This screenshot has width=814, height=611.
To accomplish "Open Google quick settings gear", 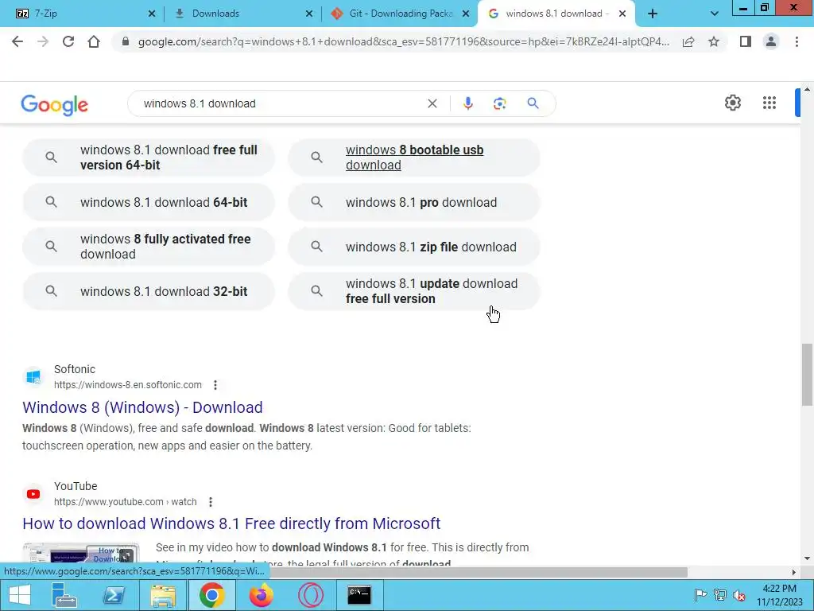I will [x=732, y=103].
